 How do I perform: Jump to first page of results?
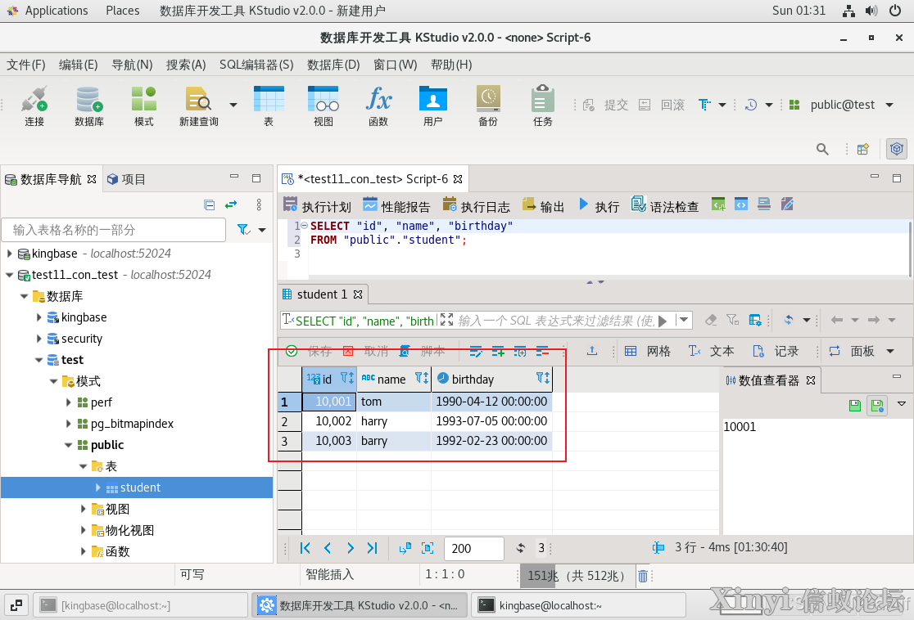[x=305, y=548]
